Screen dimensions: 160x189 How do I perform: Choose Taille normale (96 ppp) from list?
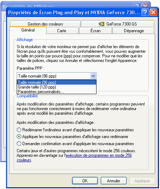tap(56, 82)
